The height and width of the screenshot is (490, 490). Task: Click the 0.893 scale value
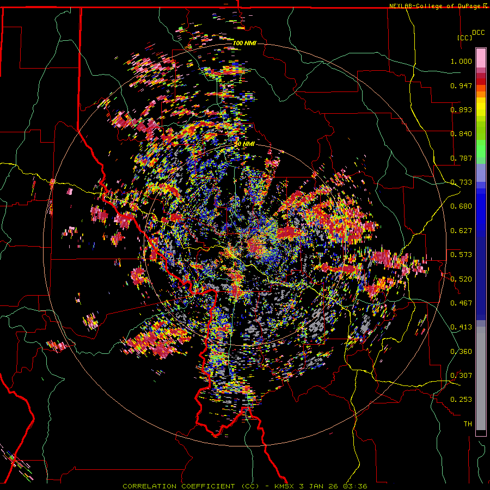(461, 109)
